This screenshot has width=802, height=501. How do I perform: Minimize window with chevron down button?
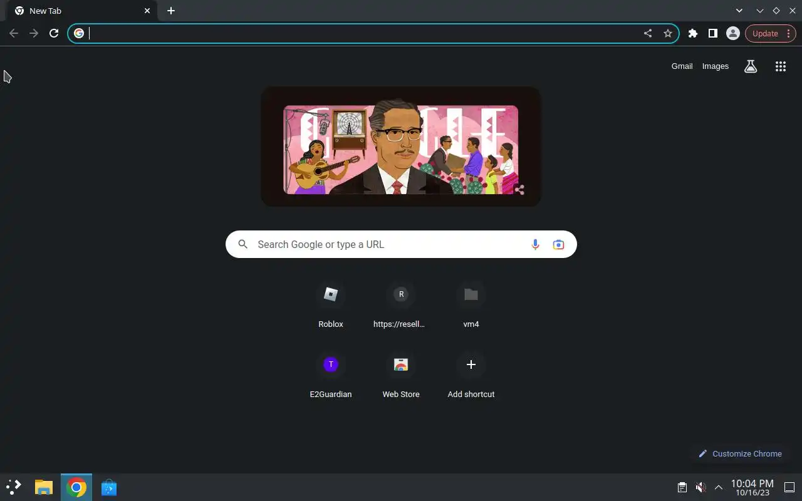[x=760, y=11]
